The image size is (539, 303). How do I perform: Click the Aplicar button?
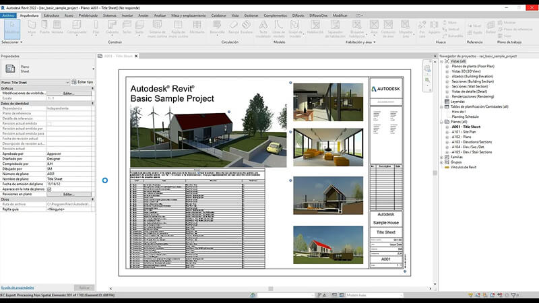[84, 288]
